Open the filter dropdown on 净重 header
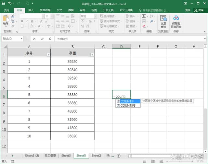The height and width of the screenshot is (164, 208). point(92,55)
